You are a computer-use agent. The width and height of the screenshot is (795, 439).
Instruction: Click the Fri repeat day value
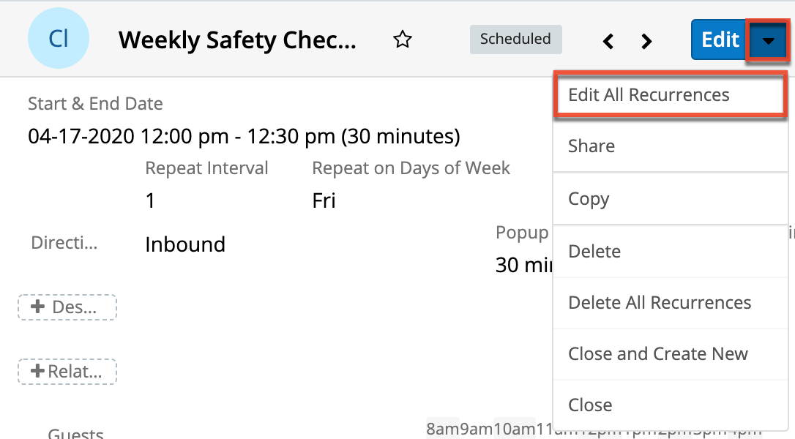pos(324,200)
